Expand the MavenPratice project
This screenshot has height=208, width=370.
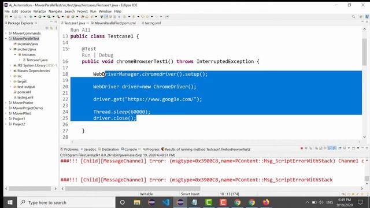pos(6,103)
